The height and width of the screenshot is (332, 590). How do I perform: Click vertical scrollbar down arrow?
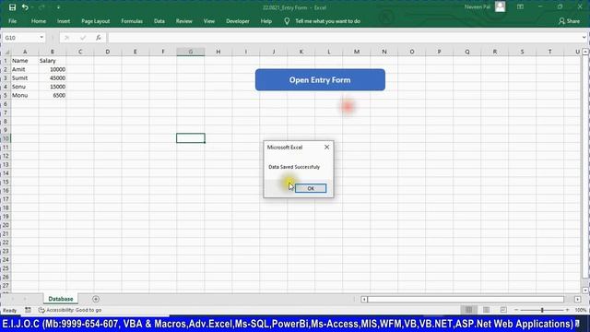(x=585, y=290)
